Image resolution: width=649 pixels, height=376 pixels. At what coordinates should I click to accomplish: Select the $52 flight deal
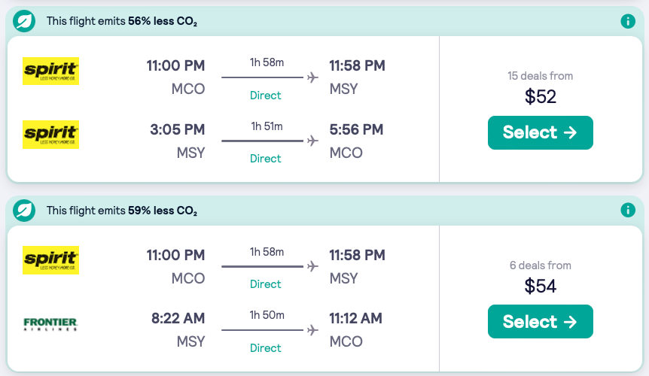[540, 132]
